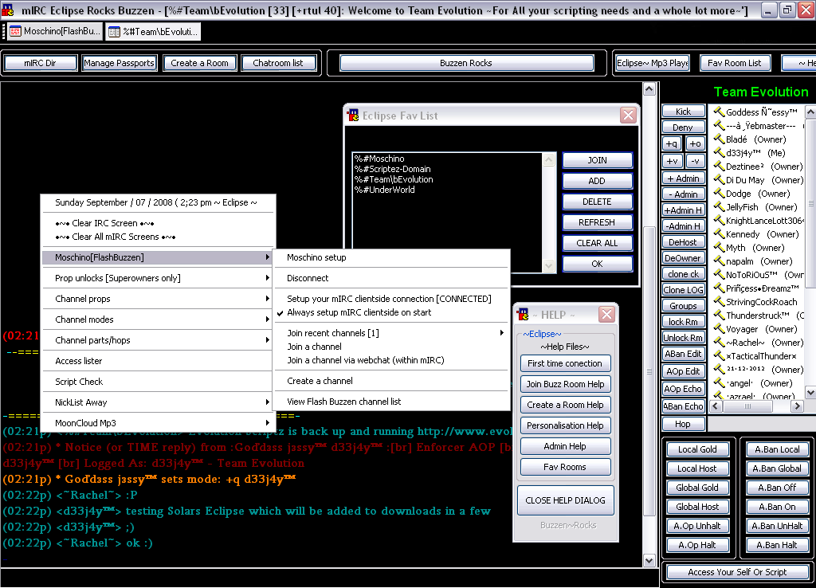Click JOIN button in Fav List

[598, 160]
